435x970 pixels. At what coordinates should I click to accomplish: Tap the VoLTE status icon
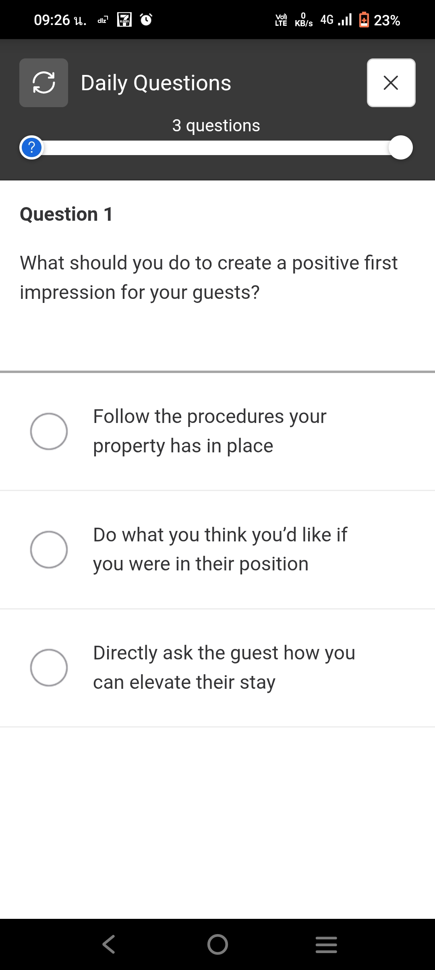tap(281, 20)
